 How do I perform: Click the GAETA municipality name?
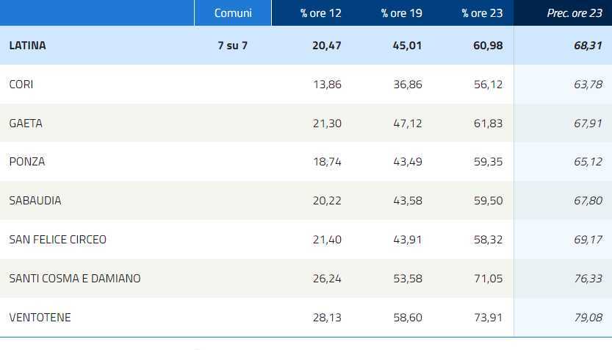26,124
